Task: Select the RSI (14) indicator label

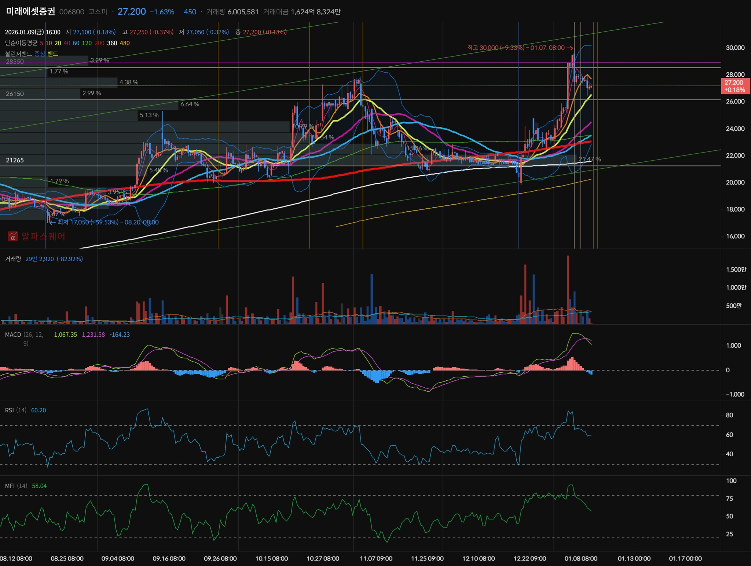Action: pyautogui.click(x=15, y=410)
